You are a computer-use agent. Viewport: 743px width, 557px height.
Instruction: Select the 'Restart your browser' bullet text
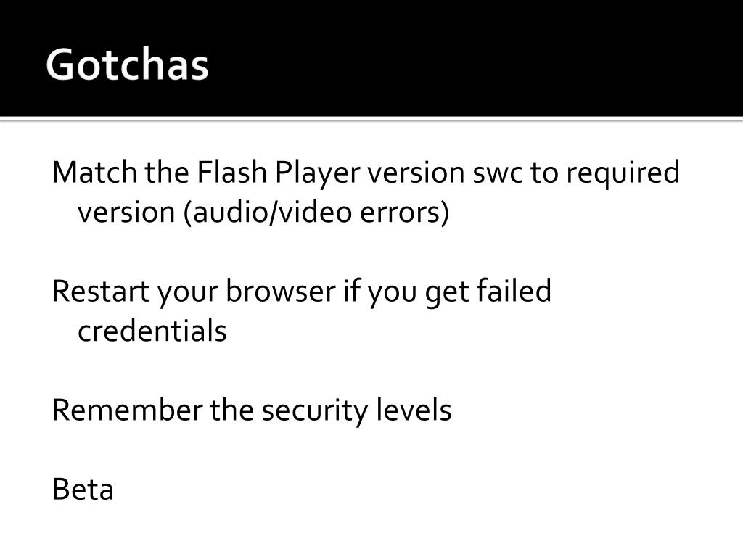coord(301,292)
